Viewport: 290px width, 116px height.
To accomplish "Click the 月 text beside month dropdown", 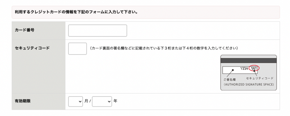I will click(x=86, y=101).
